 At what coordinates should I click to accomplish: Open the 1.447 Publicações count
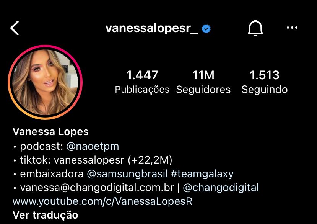(x=142, y=82)
